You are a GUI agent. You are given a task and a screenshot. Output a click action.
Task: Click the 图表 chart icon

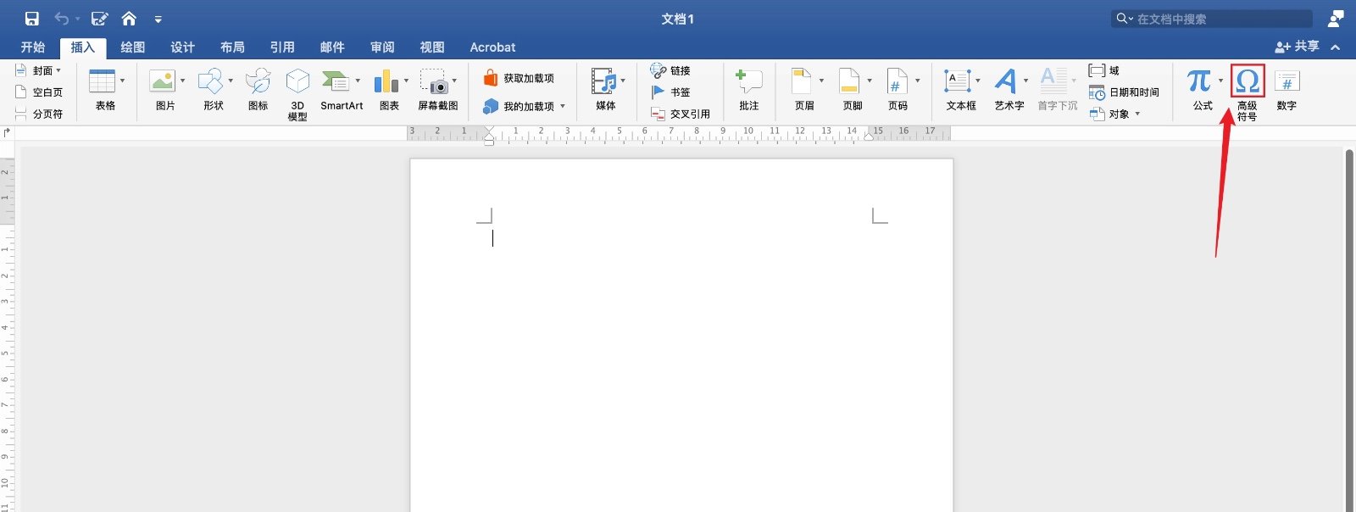[x=386, y=81]
